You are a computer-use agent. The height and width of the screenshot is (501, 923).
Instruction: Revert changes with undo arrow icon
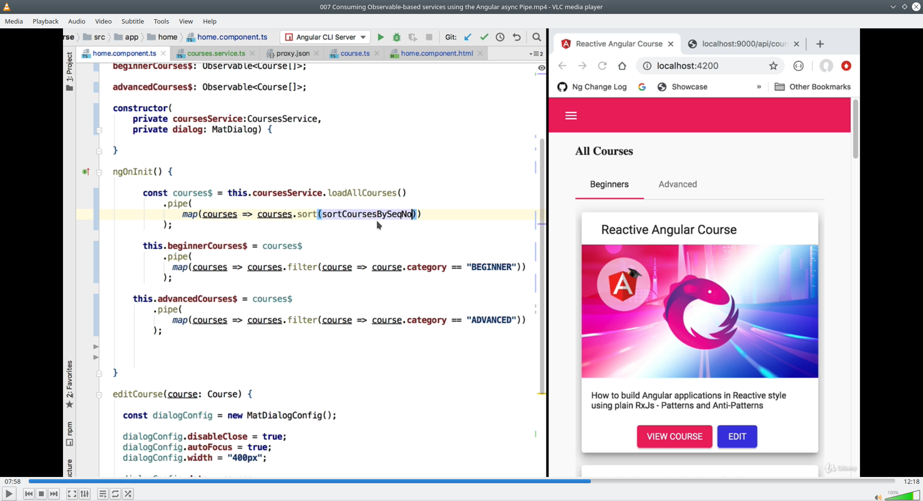[x=517, y=37]
